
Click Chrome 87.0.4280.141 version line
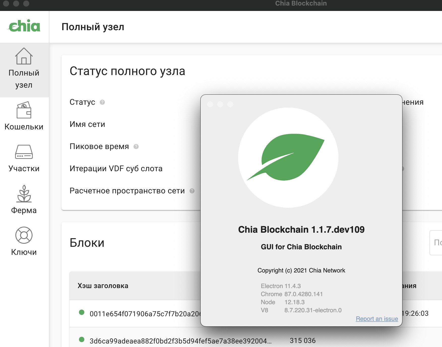tap(292, 294)
